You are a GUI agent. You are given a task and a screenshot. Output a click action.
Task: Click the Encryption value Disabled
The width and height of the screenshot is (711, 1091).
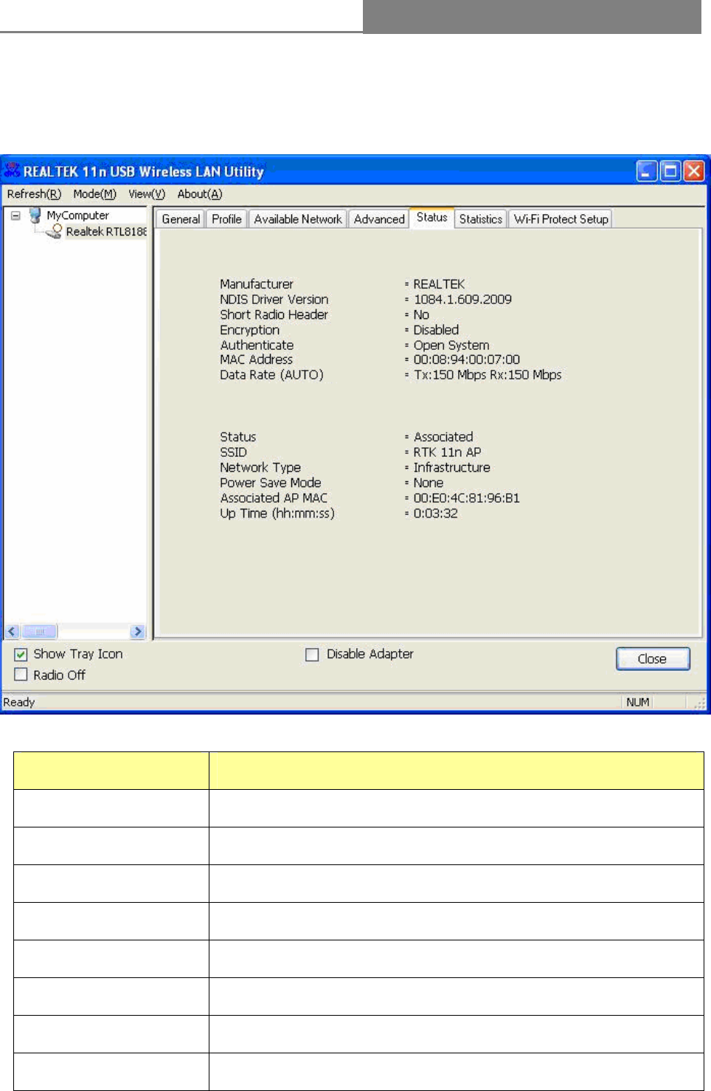tap(436, 330)
